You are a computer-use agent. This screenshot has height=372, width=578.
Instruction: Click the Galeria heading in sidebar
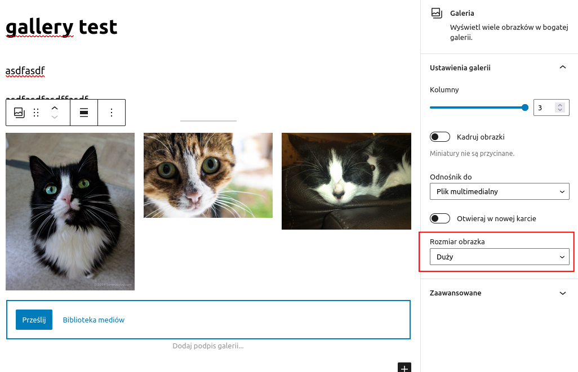click(x=462, y=14)
